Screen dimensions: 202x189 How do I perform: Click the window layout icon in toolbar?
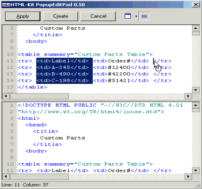(x=128, y=16)
